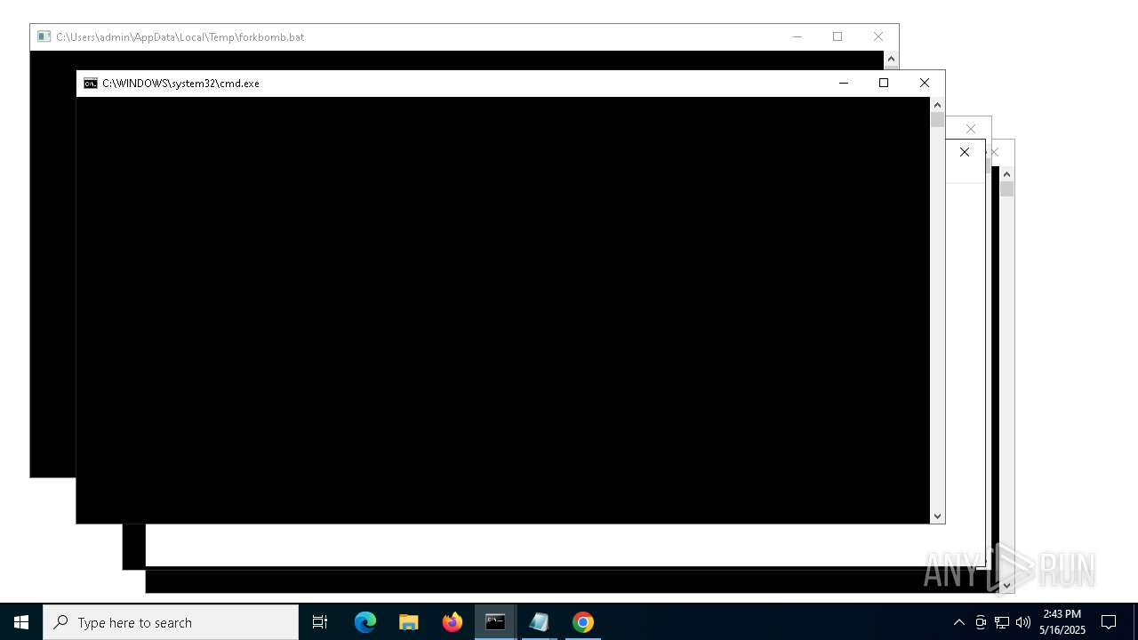Open the Windows Start menu
Viewport: 1138px width, 640px height.
point(21,622)
